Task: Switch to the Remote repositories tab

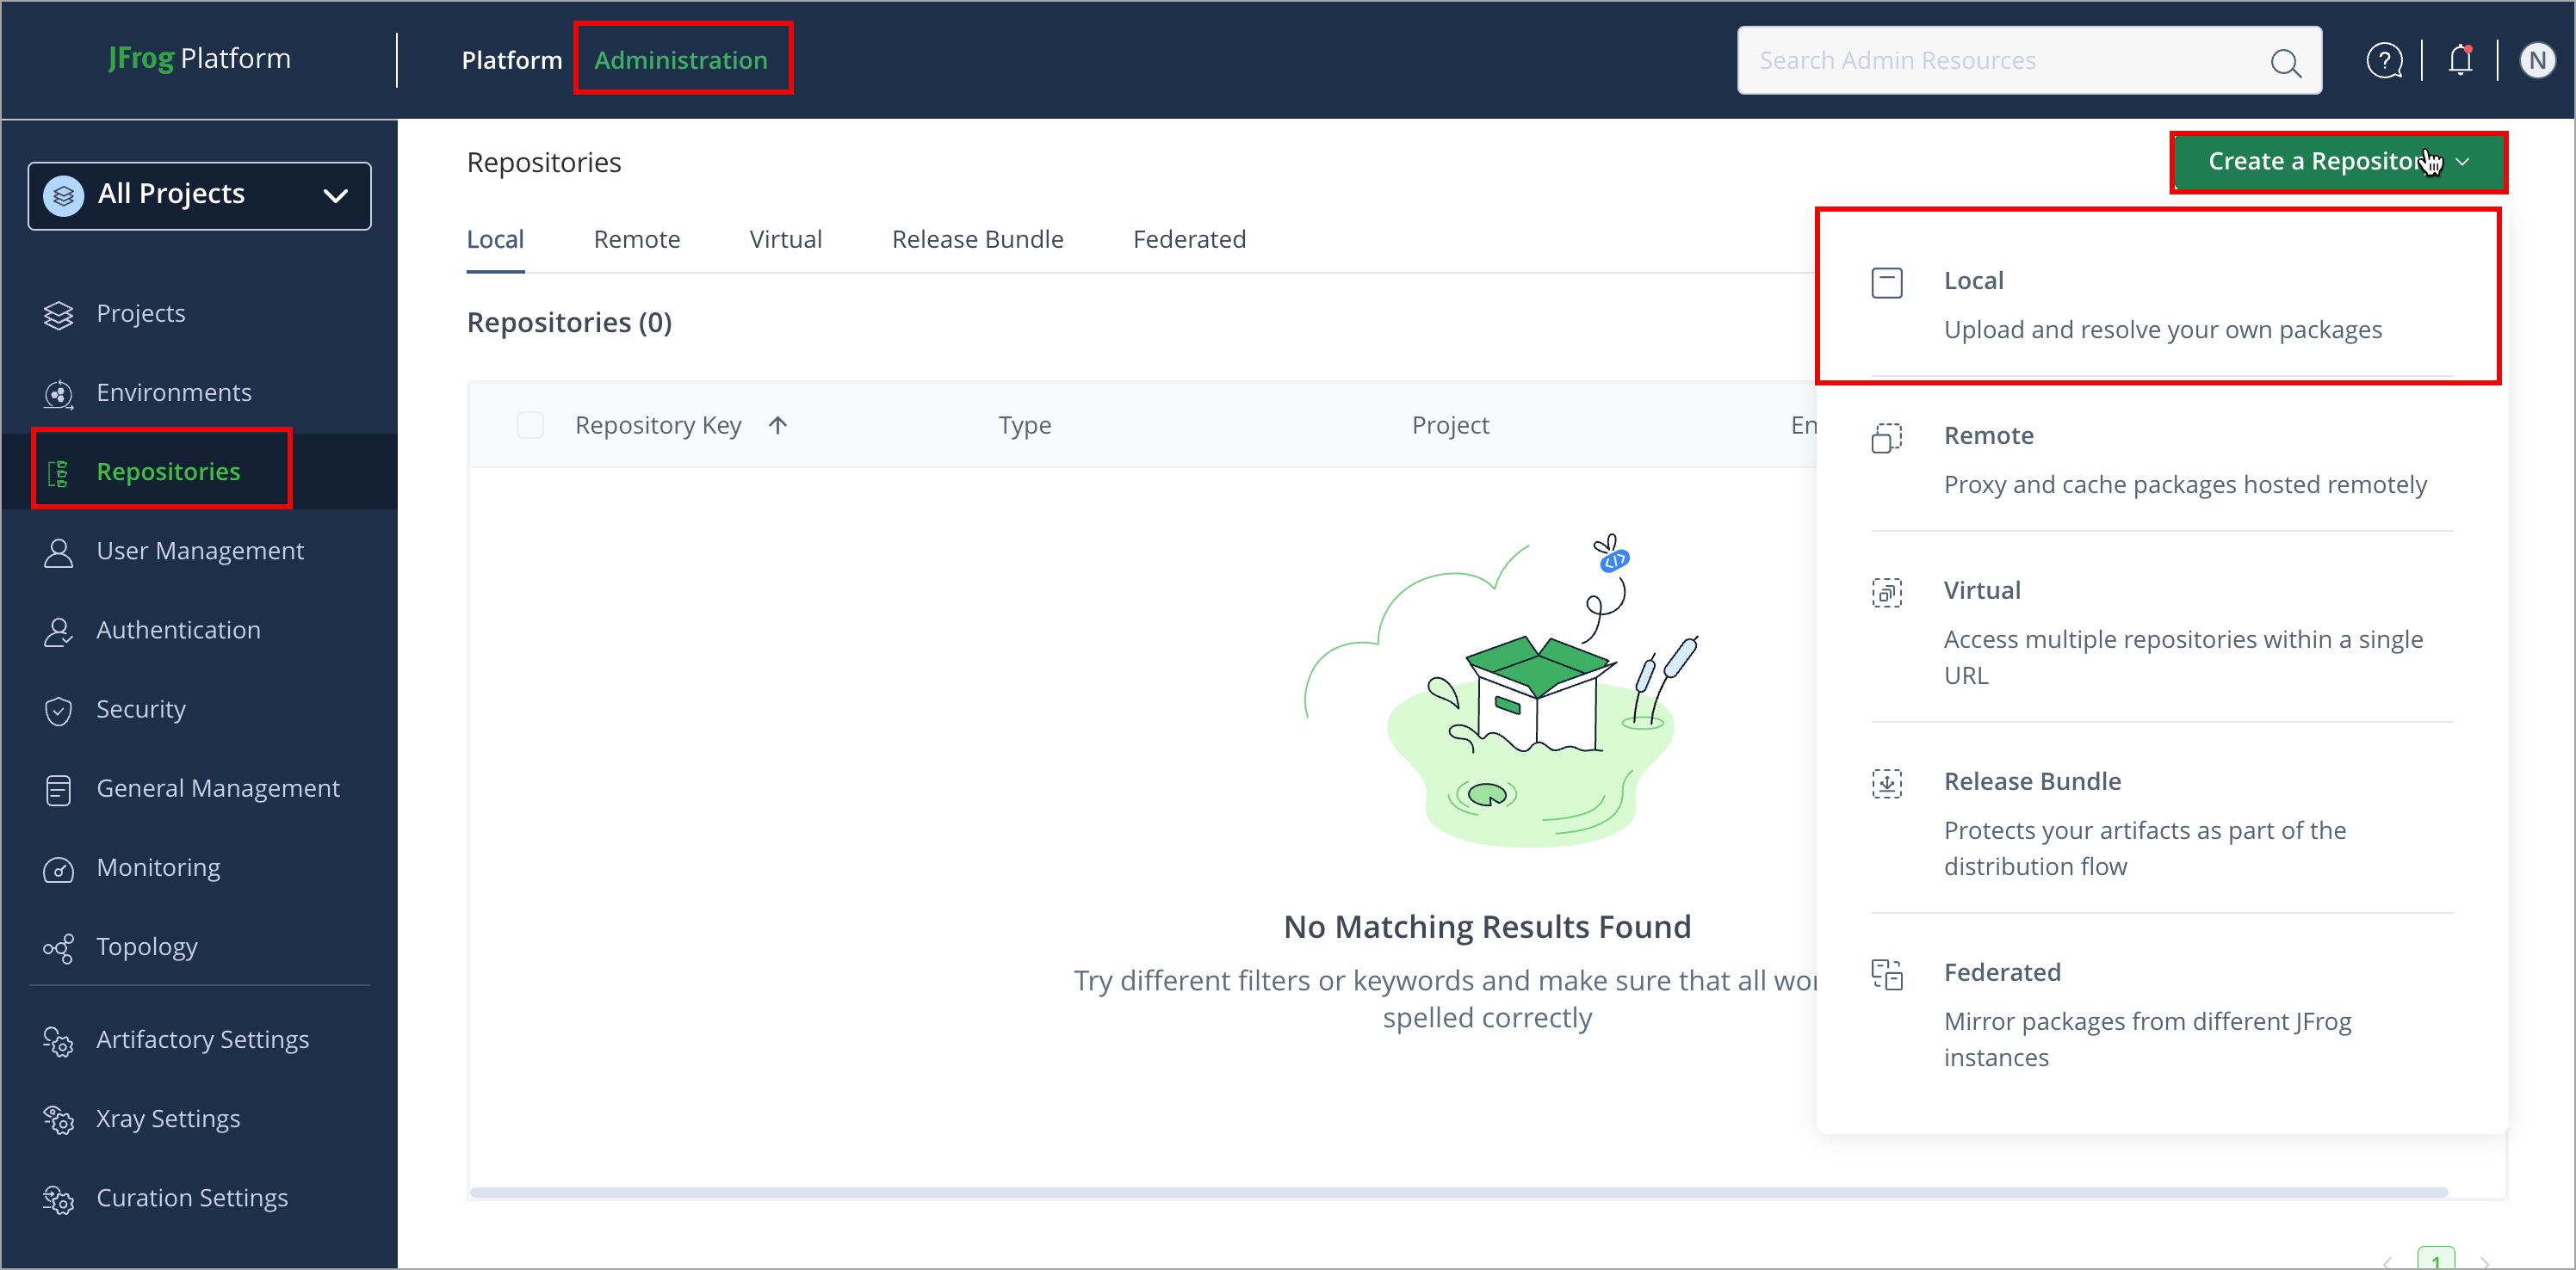Action: [637, 239]
